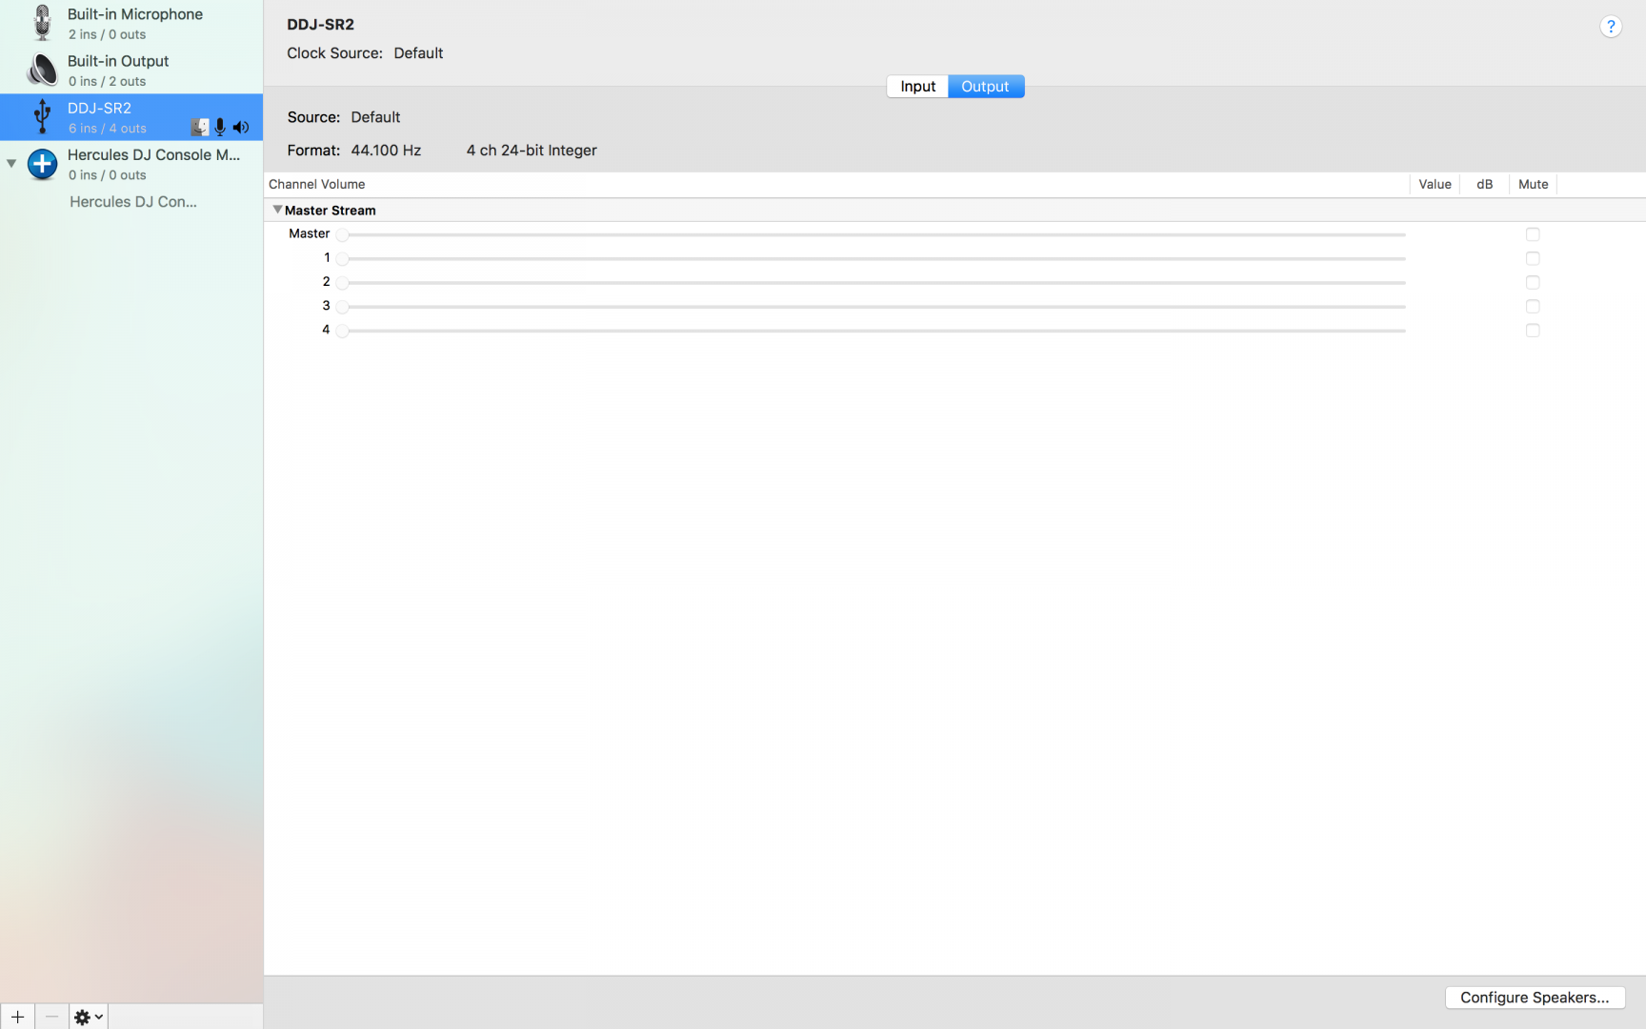Click the 0 ins / 2 outs text
Screen dimensions: 1646x1029
point(107,81)
